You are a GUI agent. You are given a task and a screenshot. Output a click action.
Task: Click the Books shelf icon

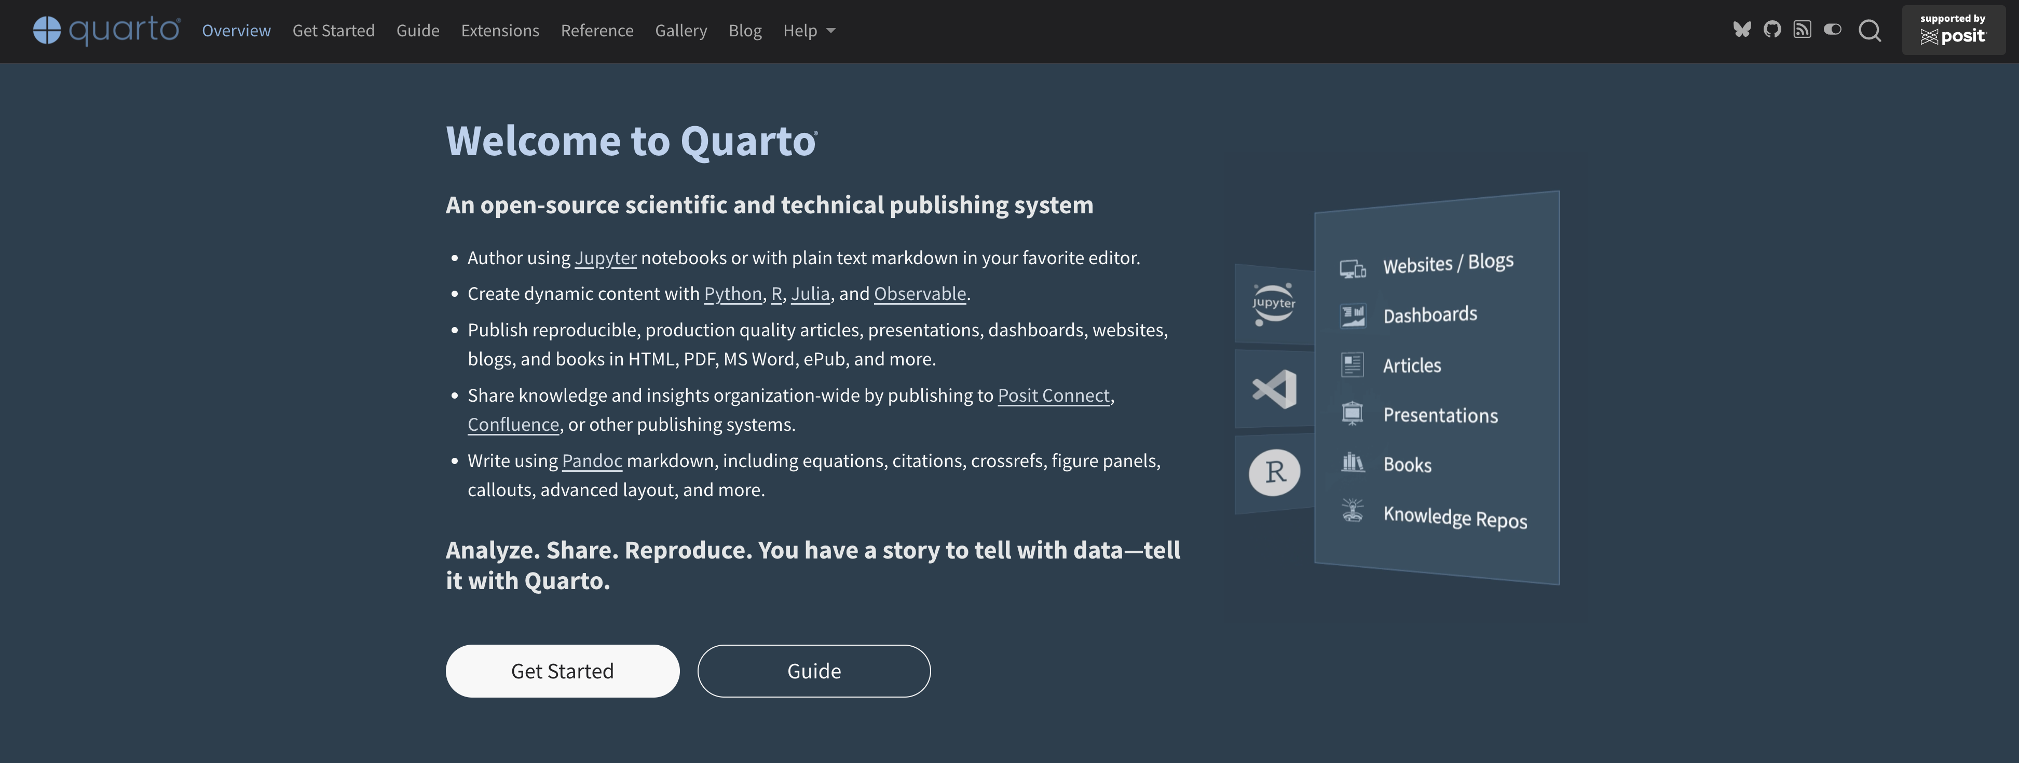pos(1352,462)
